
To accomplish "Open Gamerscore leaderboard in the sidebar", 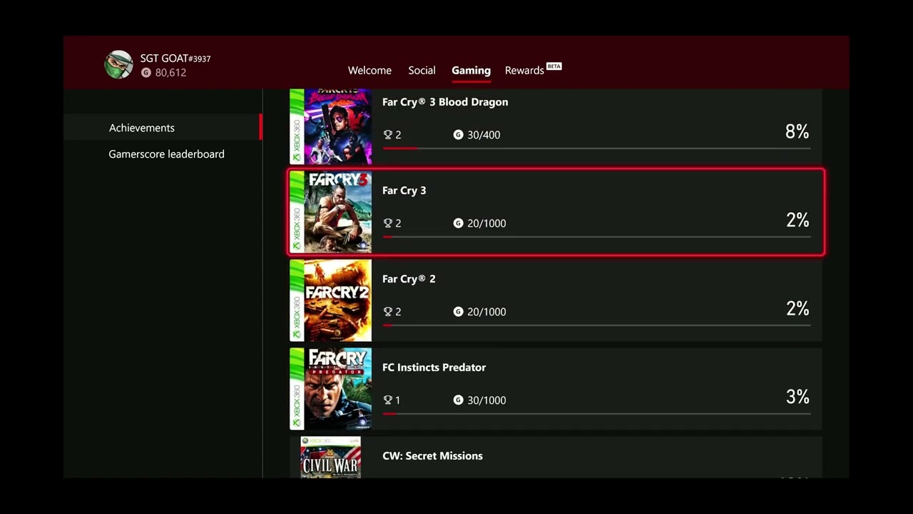I will (166, 153).
